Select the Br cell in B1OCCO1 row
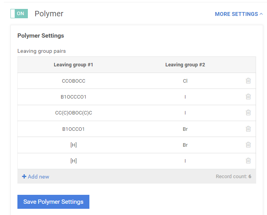 [x=185, y=129]
